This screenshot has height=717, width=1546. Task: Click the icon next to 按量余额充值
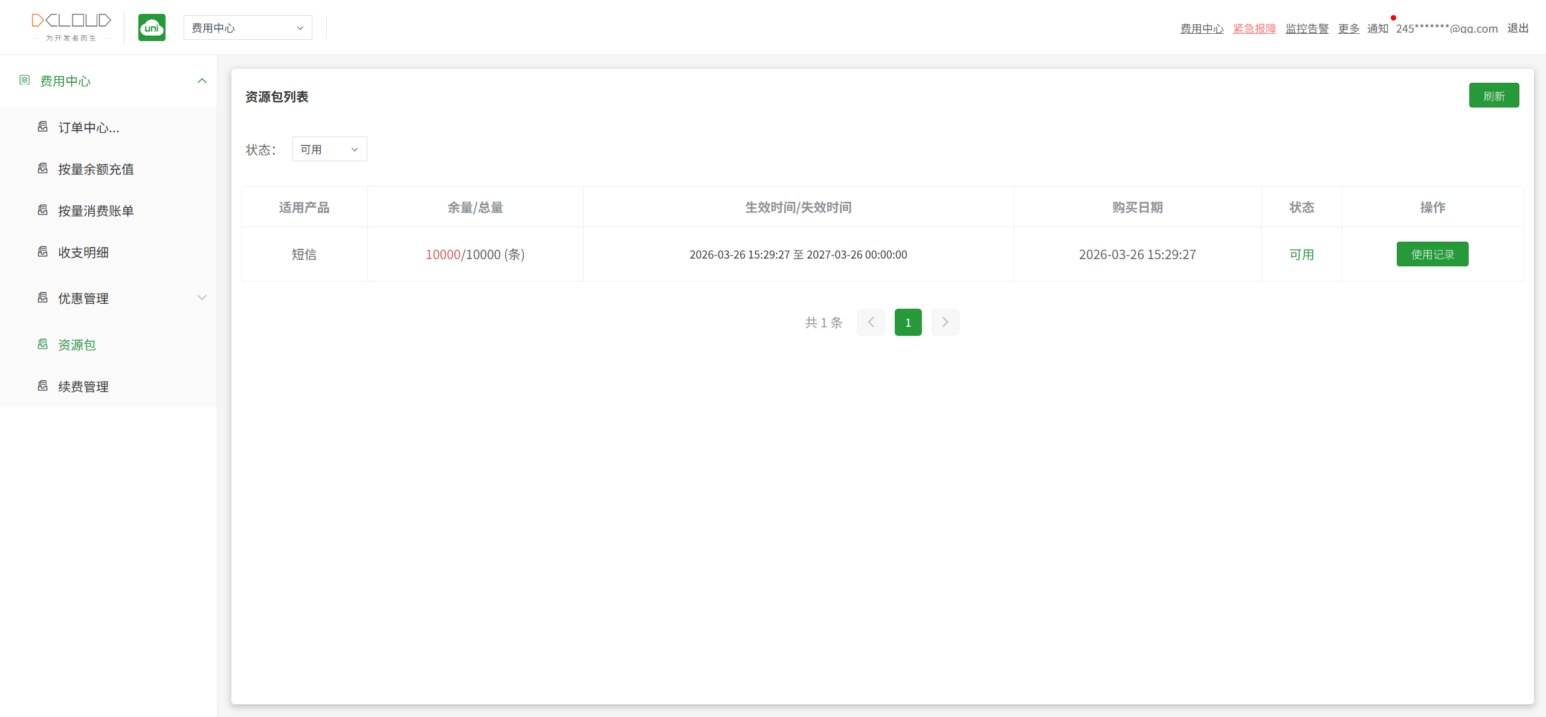(x=43, y=169)
